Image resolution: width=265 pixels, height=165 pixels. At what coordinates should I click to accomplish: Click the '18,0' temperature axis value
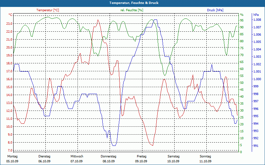pyautogui.click(x=9, y=63)
